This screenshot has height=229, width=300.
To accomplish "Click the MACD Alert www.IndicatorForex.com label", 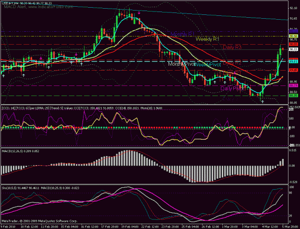I will [x=38, y=7].
